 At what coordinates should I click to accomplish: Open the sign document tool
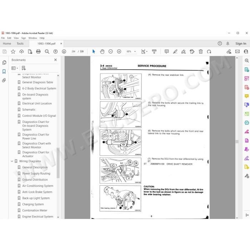coord(184,51)
